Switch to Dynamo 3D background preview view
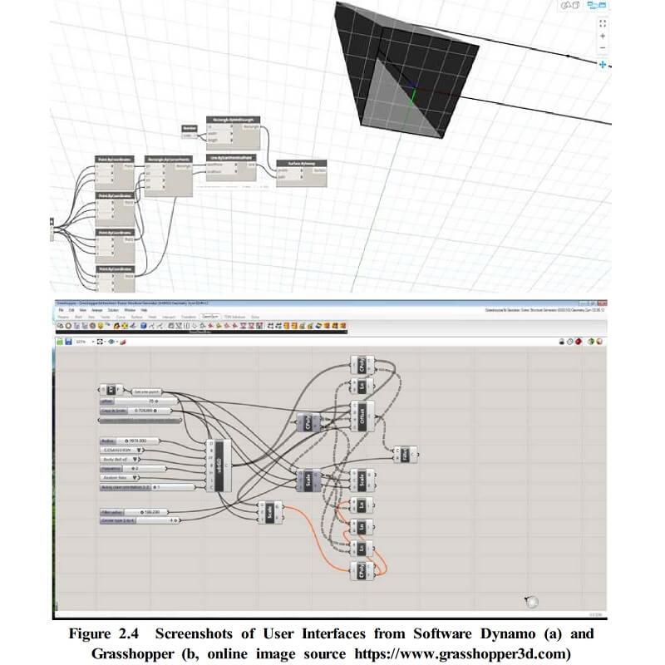 [x=571, y=5]
